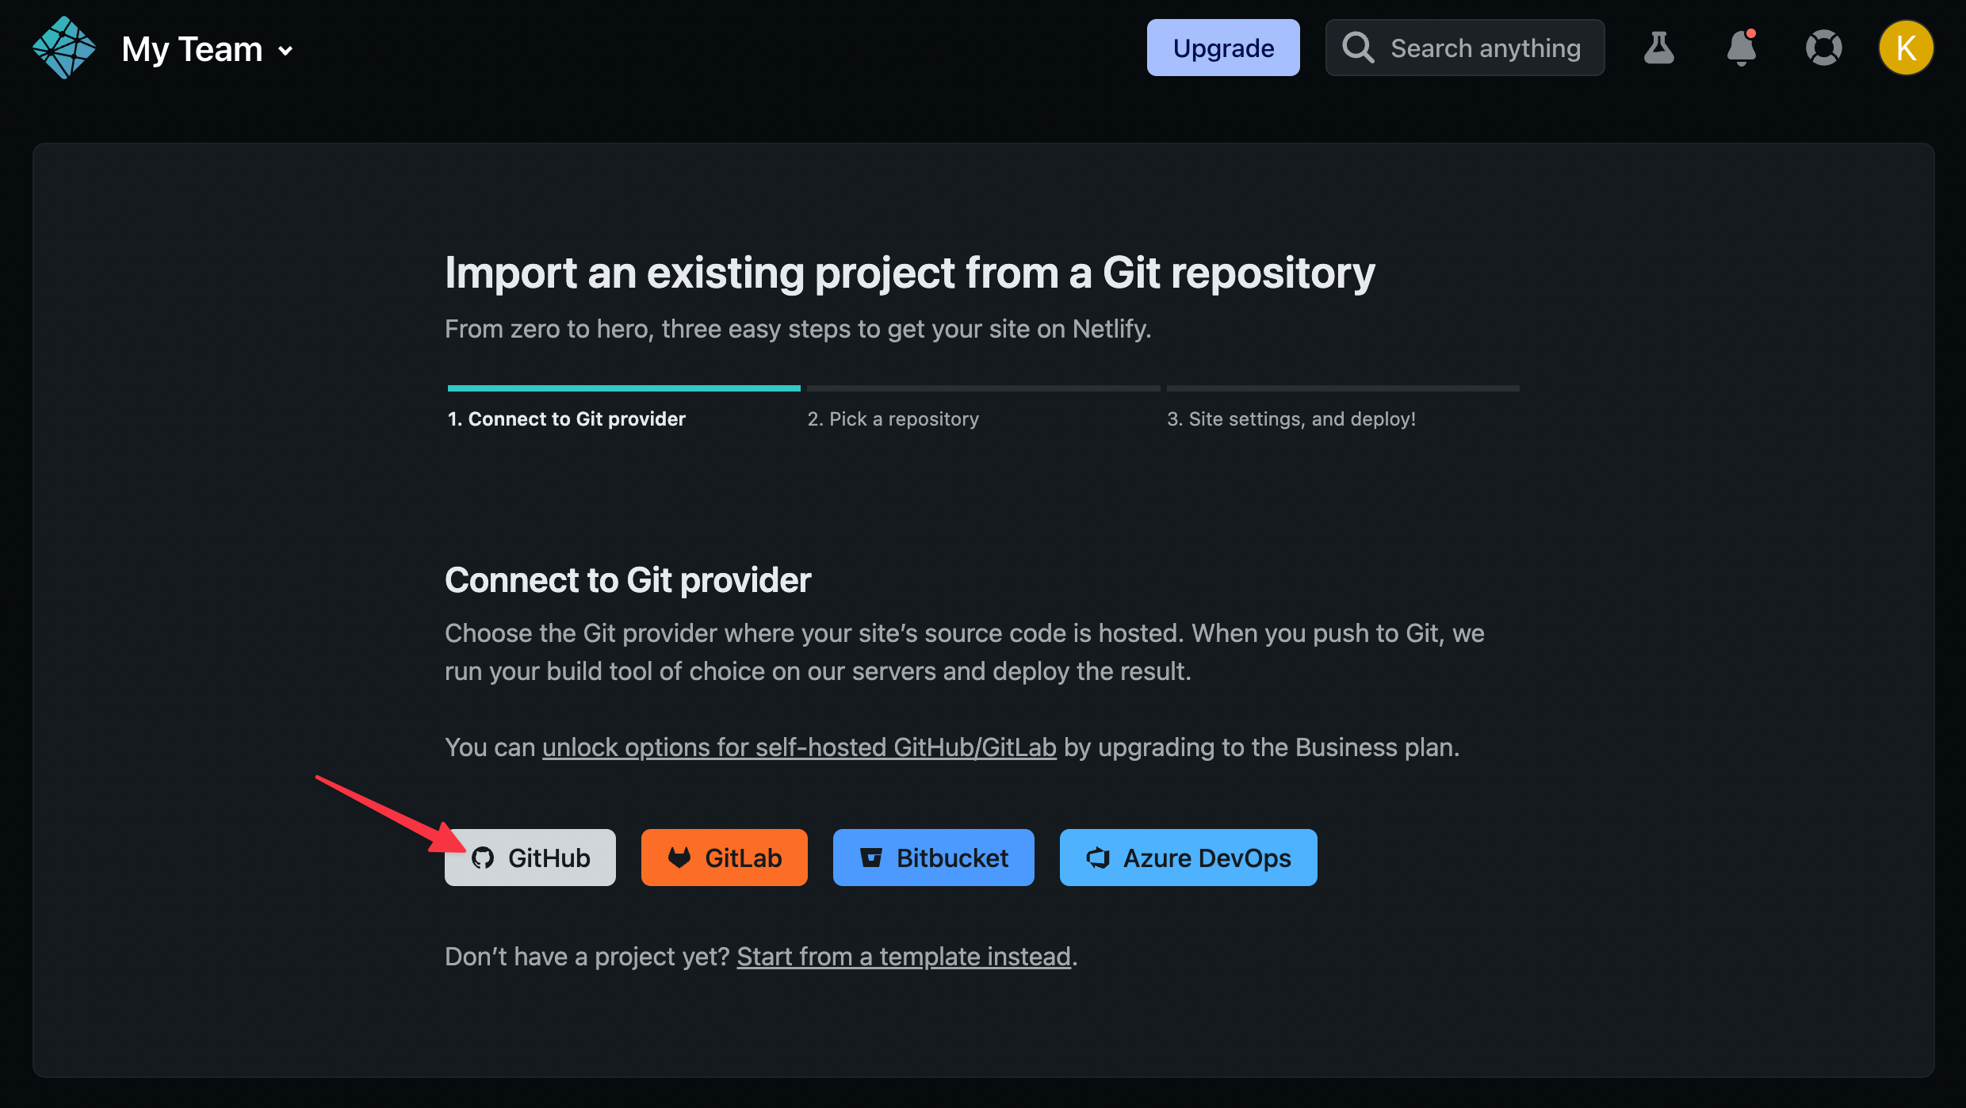This screenshot has width=1966, height=1108.
Task: Click the Upgrade button
Action: (x=1223, y=48)
